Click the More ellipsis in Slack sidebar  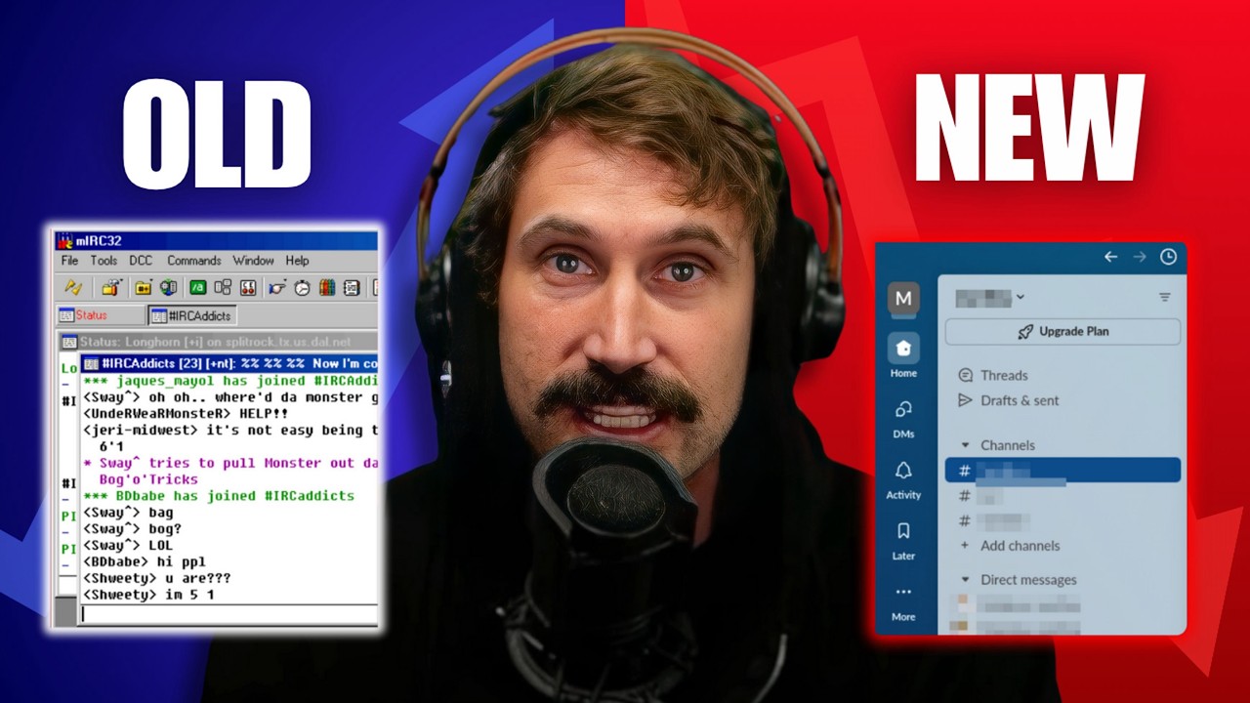pos(903,601)
